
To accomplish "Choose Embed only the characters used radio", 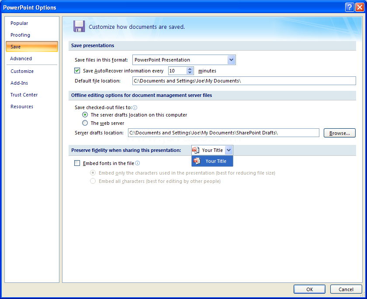I will (93, 173).
